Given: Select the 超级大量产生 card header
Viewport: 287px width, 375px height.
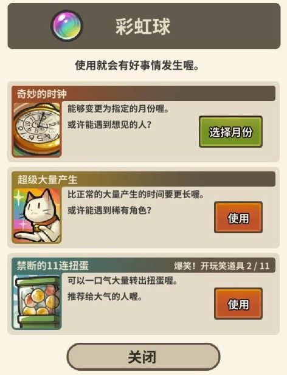Looking at the screenshot, I should 143,179.
